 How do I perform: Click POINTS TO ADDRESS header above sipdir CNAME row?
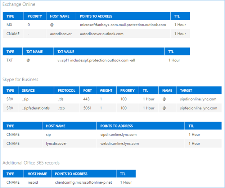tap(117, 126)
